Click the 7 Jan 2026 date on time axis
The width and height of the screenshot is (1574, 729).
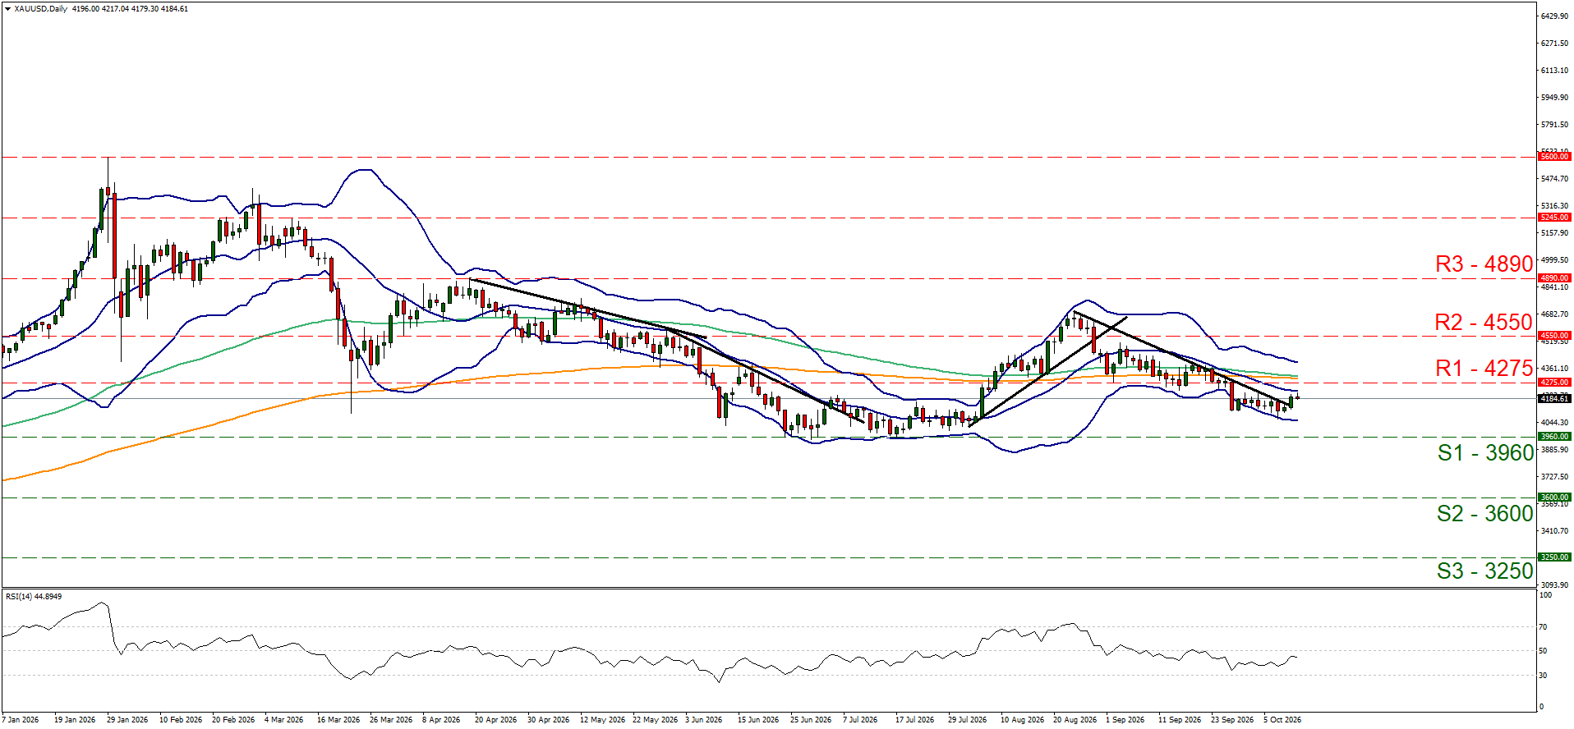pyautogui.click(x=21, y=720)
